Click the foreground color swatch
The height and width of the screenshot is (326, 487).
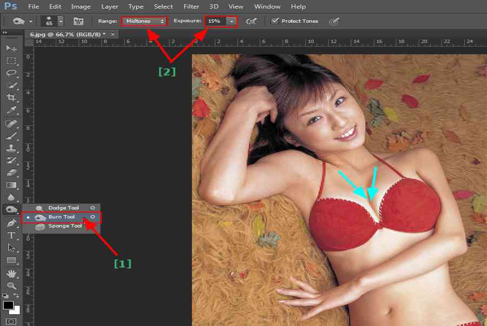click(x=8, y=305)
